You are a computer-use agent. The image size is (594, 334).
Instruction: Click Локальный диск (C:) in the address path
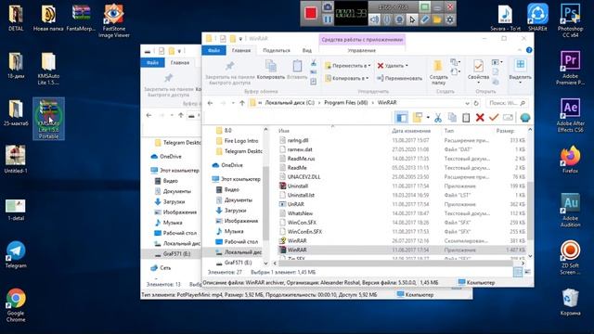click(x=290, y=103)
